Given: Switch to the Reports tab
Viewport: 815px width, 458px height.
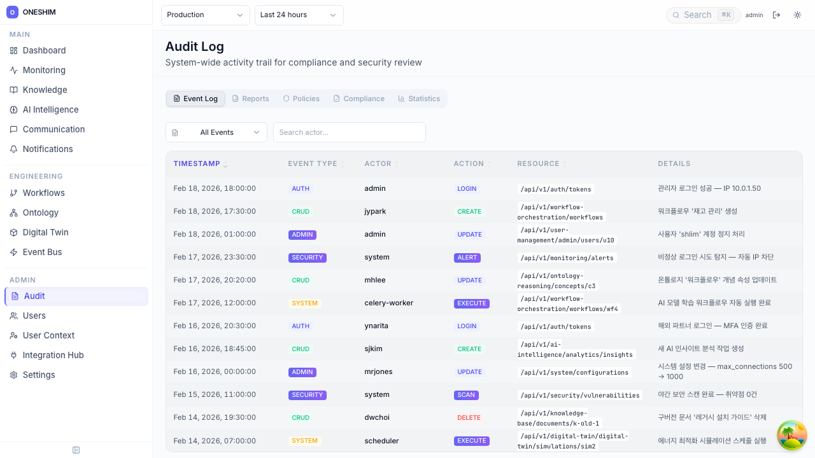Looking at the screenshot, I should [250, 99].
